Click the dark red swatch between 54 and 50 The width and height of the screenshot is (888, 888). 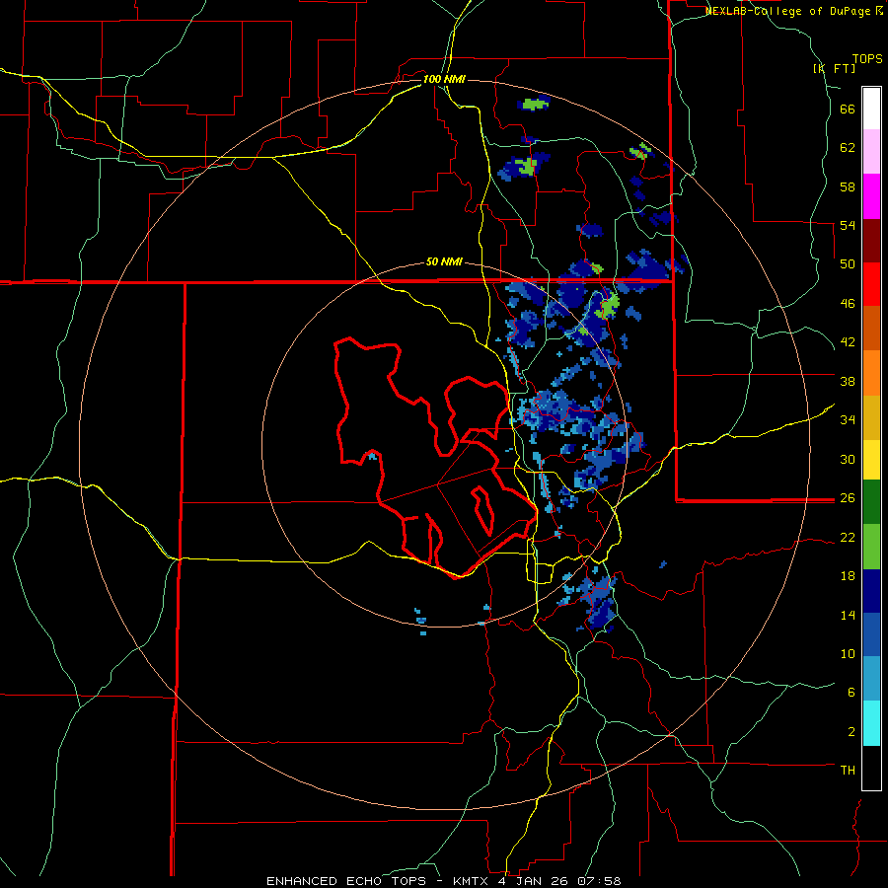(871, 241)
